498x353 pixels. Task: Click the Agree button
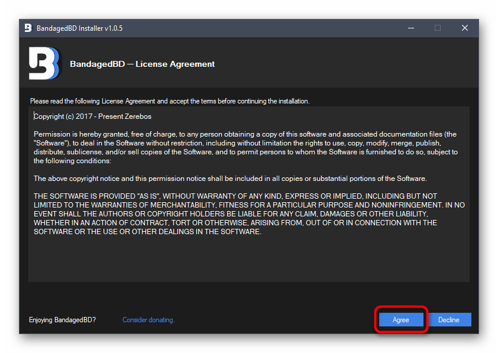(401, 320)
